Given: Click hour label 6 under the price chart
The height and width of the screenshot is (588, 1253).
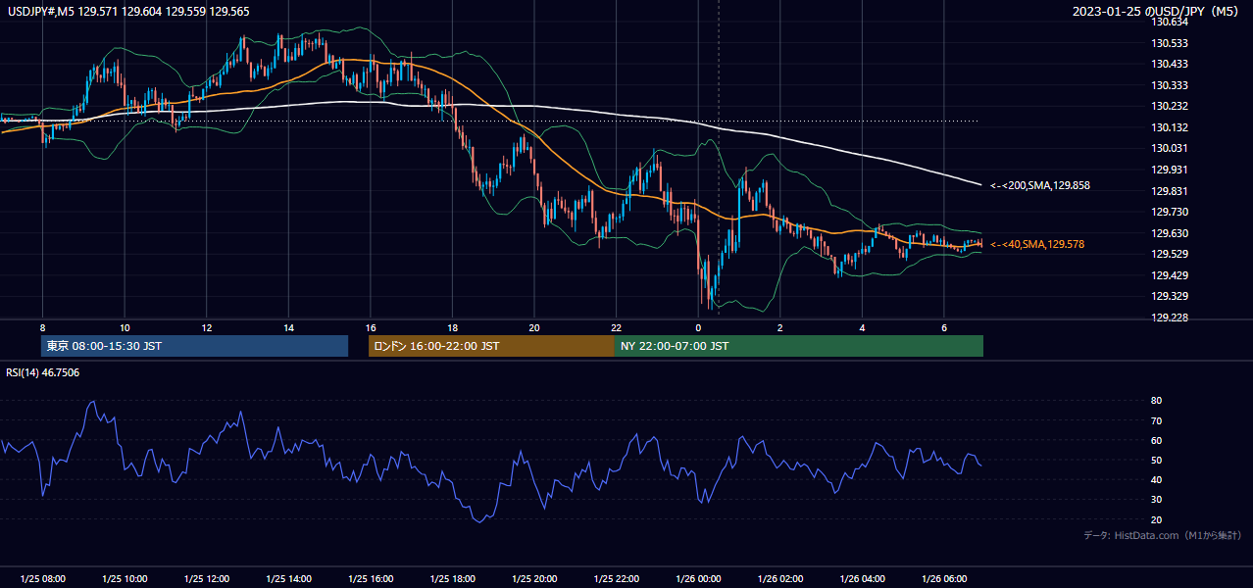Looking at the screenshot, I should (x=944, y=327).
